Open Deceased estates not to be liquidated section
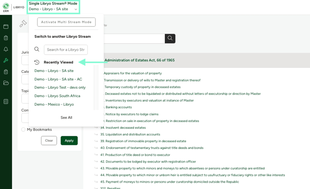 182,94
